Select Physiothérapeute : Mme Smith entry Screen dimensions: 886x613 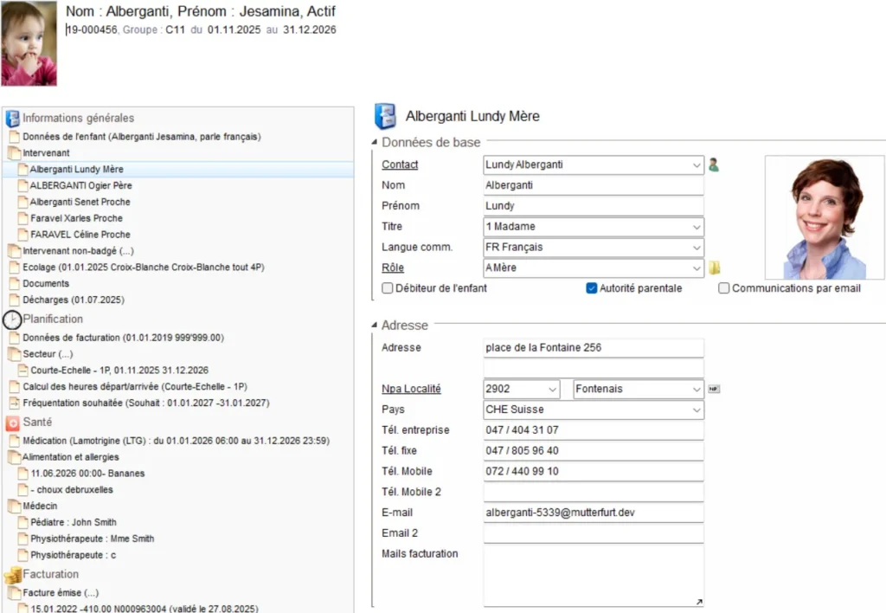click(x=92, y=539)
